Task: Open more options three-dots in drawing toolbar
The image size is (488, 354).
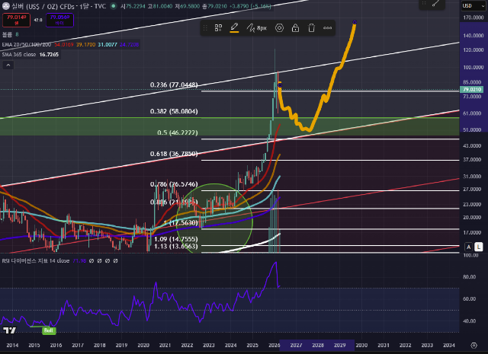Action: (327, 28)
